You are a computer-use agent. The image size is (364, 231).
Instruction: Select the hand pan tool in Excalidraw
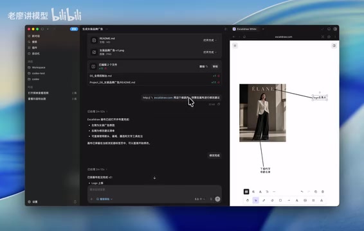point(248,200)
